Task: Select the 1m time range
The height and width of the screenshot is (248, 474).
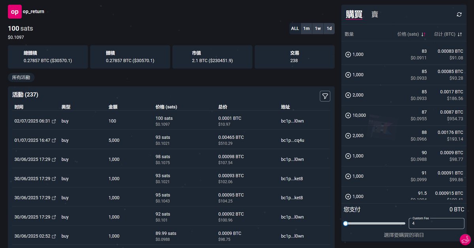Action: click(307, 28)
